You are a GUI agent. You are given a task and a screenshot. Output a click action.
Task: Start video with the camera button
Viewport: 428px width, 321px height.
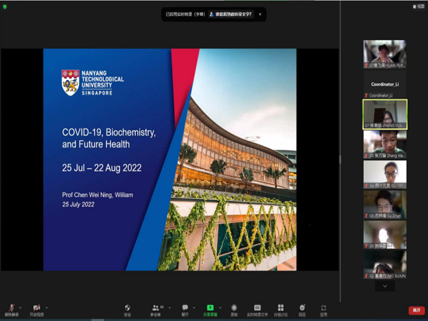pos(37,308)
